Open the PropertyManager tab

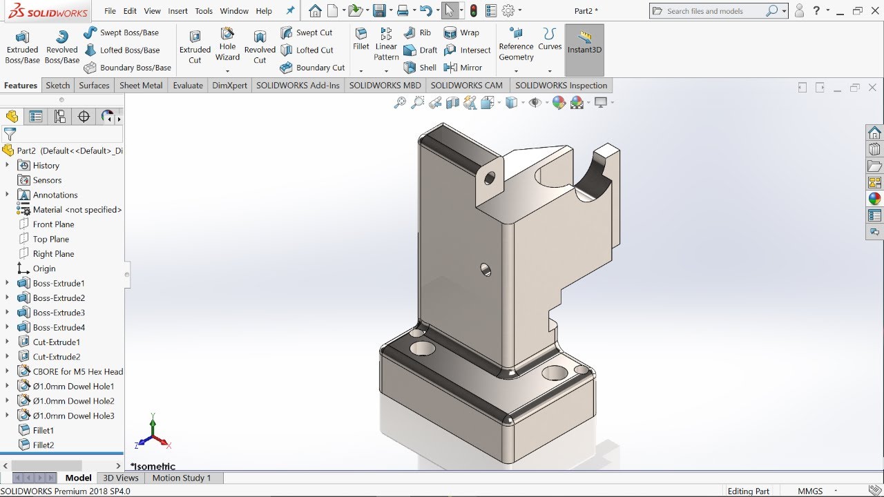point(36,117)
